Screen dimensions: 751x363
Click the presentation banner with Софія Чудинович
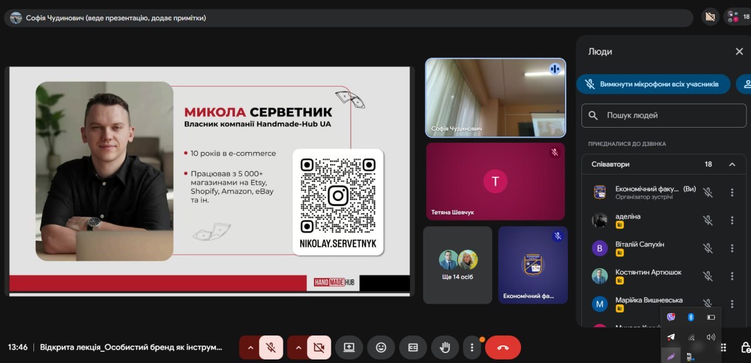[x=349, y=18]
